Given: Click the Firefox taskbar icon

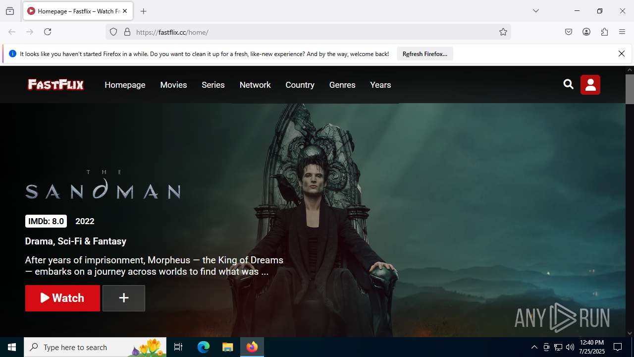Looking at the screenshot, I should click(x=252, y=347).
